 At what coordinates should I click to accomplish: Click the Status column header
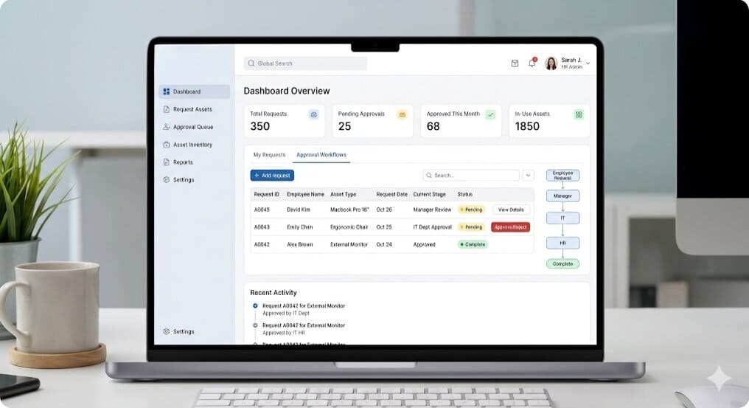[x=464, y=194]
